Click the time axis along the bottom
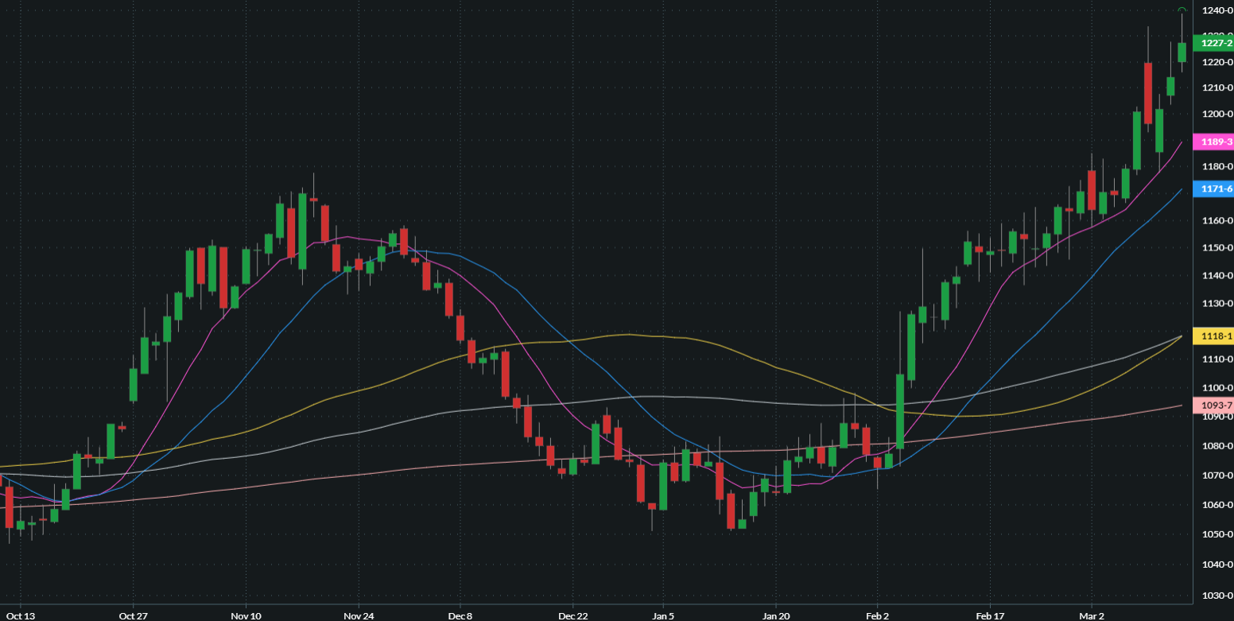The height and width of the screenshot is (621, 1234). point(557,615)
